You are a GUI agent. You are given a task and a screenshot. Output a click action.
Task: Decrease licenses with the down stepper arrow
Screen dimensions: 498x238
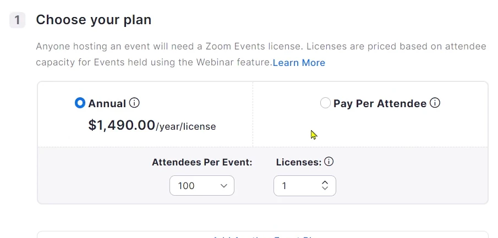pos(325,189)
